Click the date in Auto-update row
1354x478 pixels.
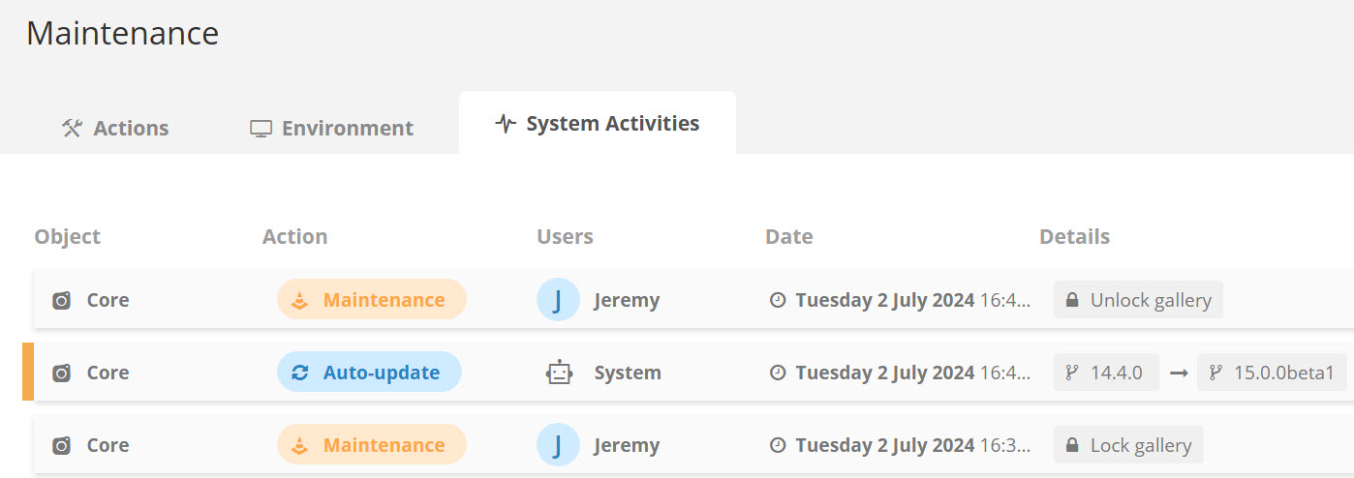[912, 373]
